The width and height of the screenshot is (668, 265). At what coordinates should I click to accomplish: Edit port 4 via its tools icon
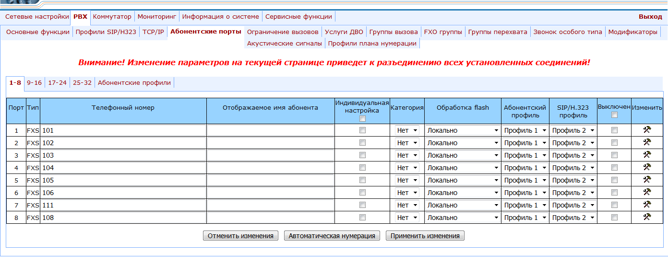[x=646, y=167]
